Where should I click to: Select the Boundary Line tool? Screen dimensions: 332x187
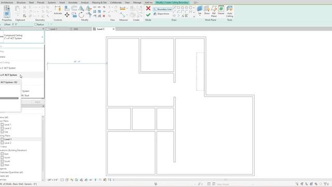(162, 9)
